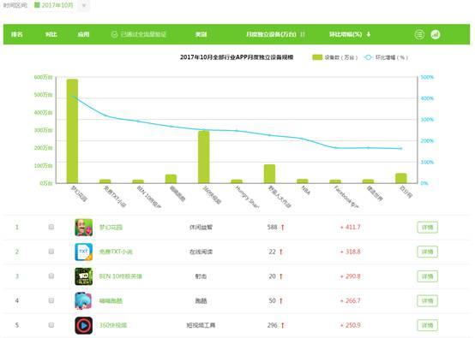The image size is (475, 338).
Task: Open details button for row 5
Action: pos(428,325)
